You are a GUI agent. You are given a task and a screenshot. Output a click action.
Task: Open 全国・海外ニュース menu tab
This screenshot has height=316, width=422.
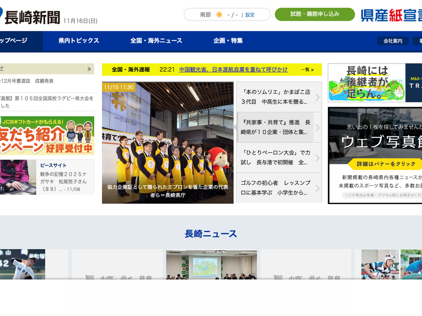click(156, 41)
